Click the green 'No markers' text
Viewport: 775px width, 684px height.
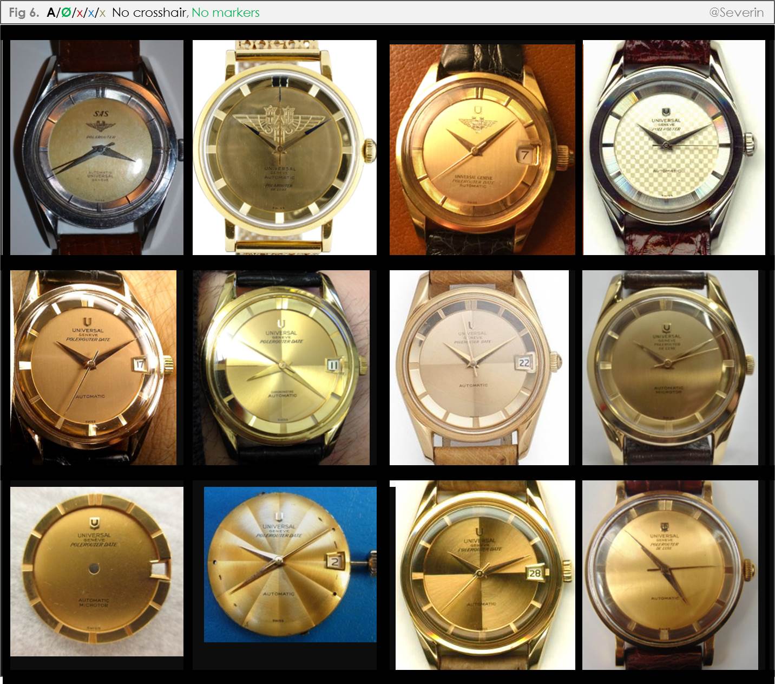226,12
